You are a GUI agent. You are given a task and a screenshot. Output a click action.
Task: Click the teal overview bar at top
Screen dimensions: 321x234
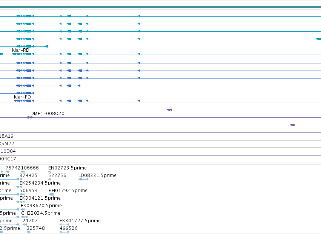(x=161, y=7)
